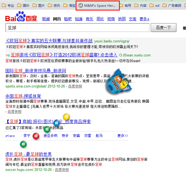Switch to 地图 search tab
The width and height of the screenshot is (186, 172).
[122, 19]
